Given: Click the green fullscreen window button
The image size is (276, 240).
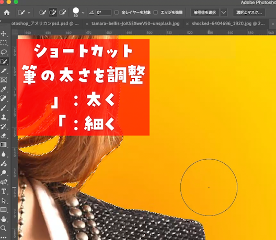Looking at the screenshot, I should [x=16, y=2].
